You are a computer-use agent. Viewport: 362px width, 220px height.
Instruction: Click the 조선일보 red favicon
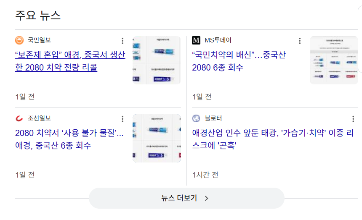[x=19, y=118]
